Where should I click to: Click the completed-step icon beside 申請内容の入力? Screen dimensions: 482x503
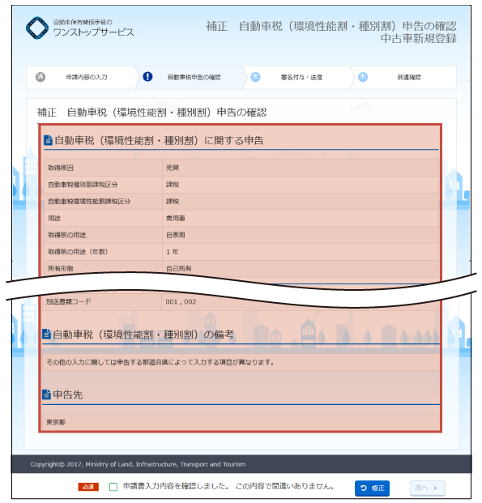(41, 77)
